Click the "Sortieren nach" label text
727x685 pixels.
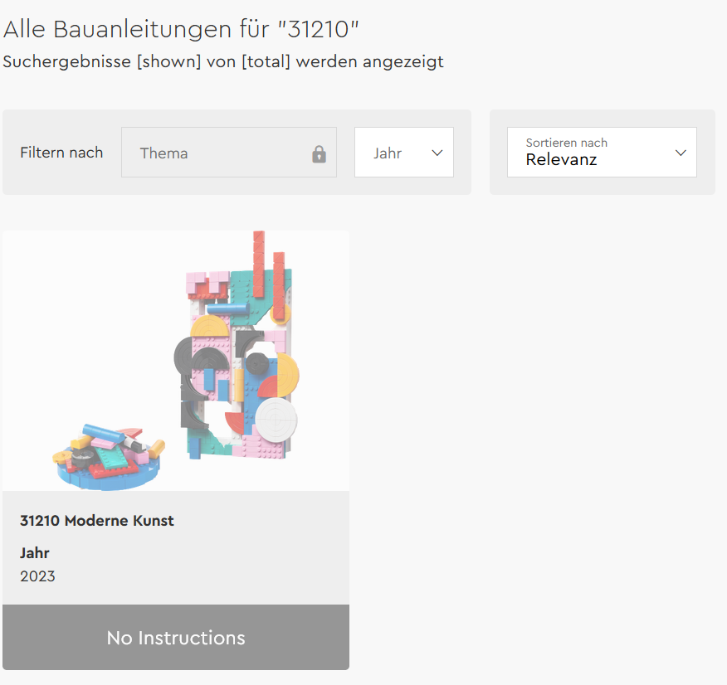point(566,143)
